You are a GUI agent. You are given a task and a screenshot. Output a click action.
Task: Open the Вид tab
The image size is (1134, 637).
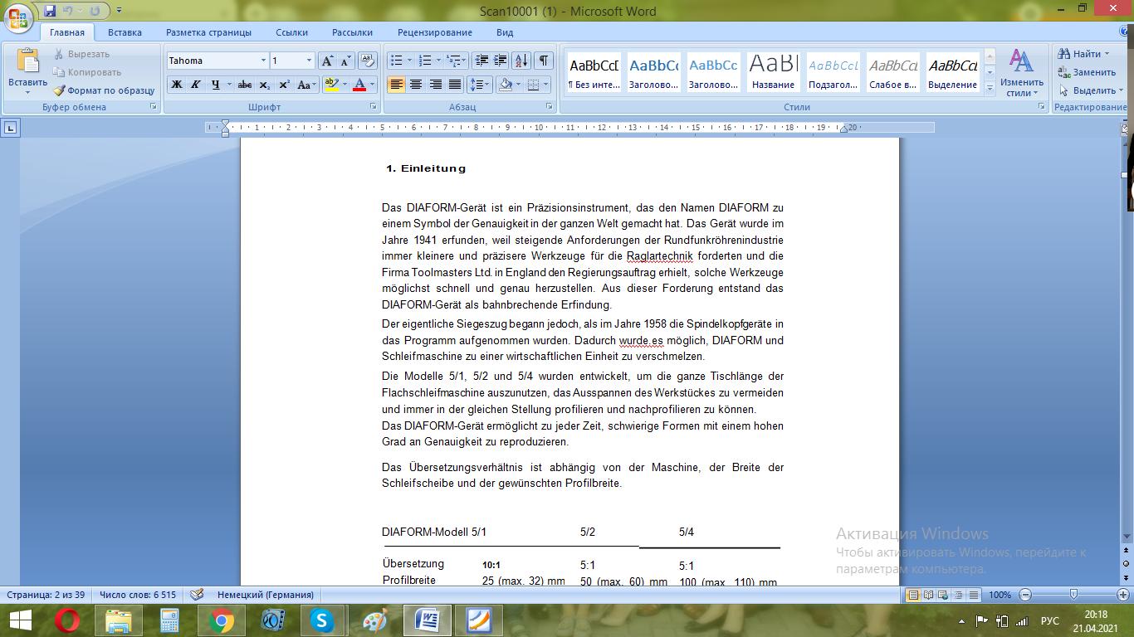(x=505, y=32)
